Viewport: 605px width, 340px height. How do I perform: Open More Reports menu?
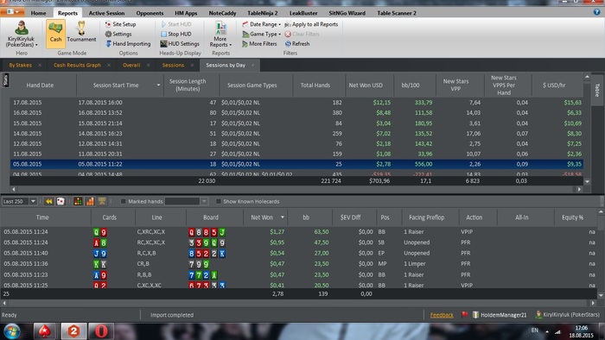220,35
